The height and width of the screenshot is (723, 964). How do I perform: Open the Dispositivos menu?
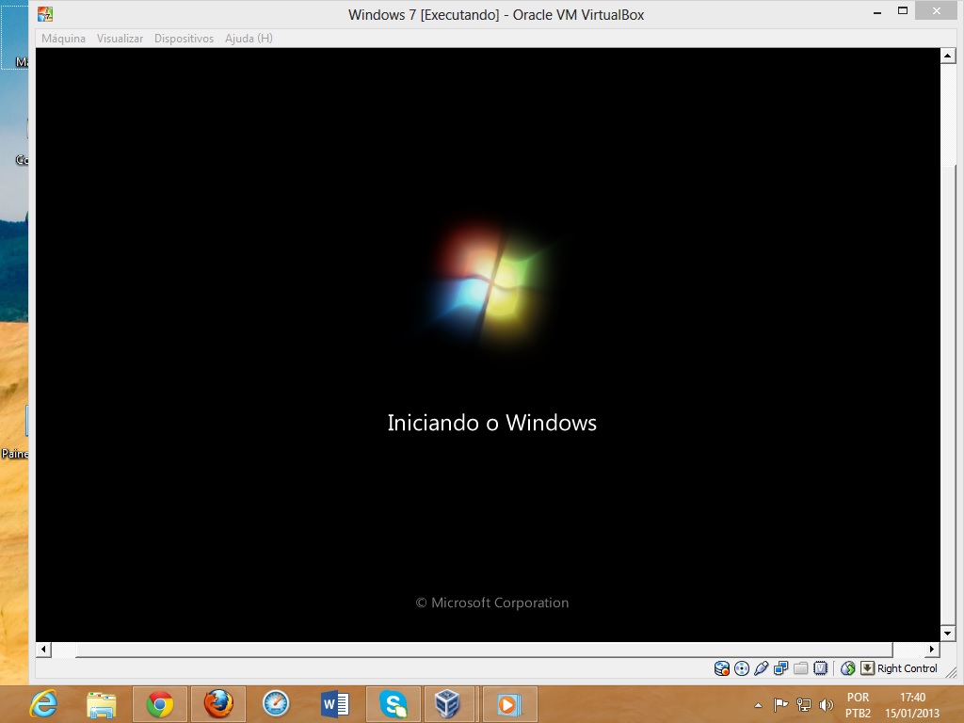pyautogui.click(x=184, y=38)
